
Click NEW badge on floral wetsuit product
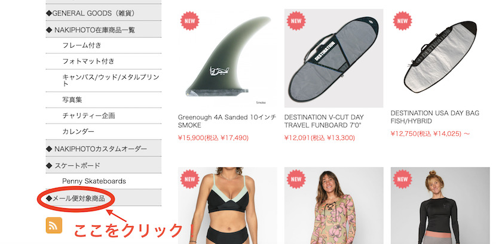click(x=296, y=179)
